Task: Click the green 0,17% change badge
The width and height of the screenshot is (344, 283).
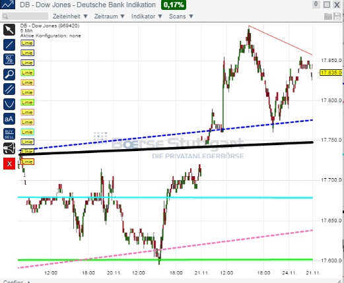Action: tap(174, 5)
